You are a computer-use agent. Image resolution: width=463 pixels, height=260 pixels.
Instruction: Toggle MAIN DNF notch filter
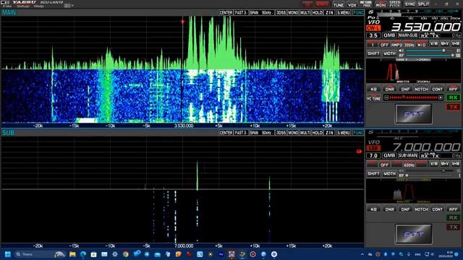pos(405,89)
